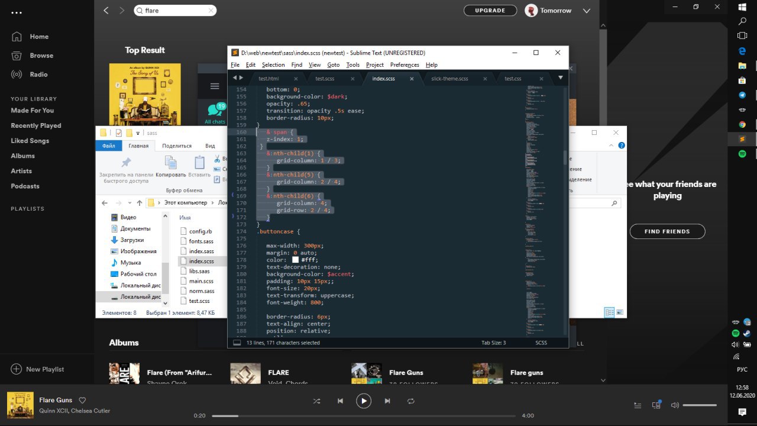The image size is (757, 426).
Task: Go back in Spotify navigation
Action: (x=106, y=11)
